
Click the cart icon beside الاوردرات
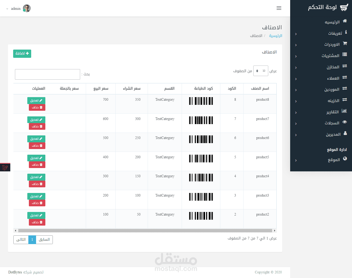tap(345, 43)
